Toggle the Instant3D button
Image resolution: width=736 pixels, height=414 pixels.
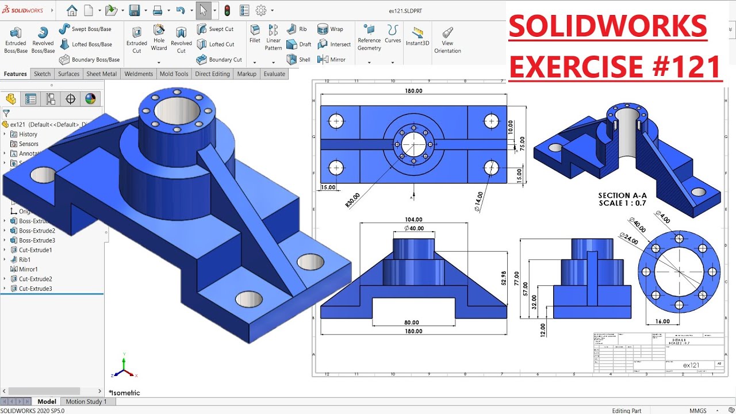coord(417,36)
